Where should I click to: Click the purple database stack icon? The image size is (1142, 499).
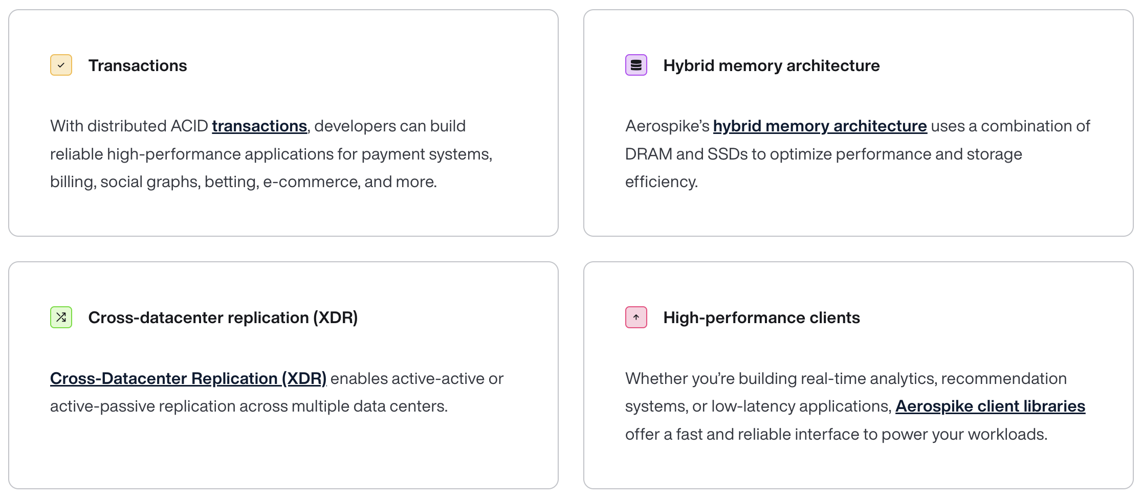(x=636, y=65)
